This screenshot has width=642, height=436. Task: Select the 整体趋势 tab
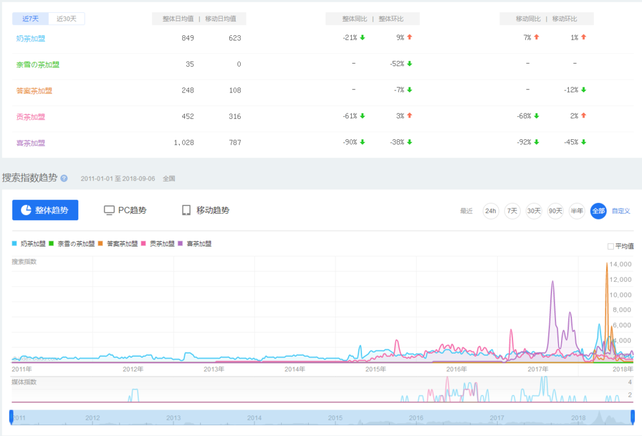[45, 210]
